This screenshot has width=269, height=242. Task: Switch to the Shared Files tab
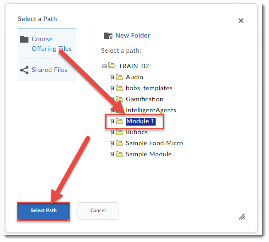click(47, 70)
